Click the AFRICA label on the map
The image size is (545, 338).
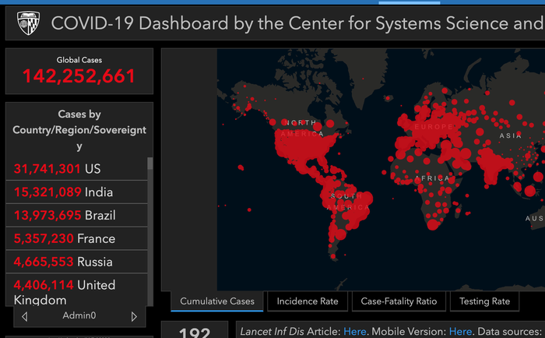tap(432, 178)
